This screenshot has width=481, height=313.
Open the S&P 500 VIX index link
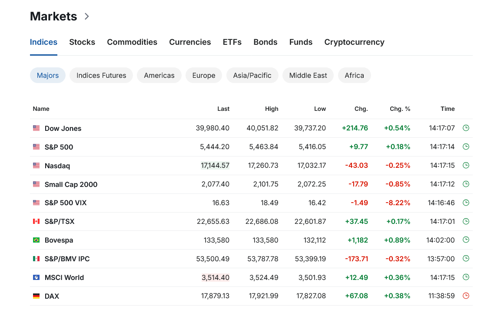click(66, 203)
